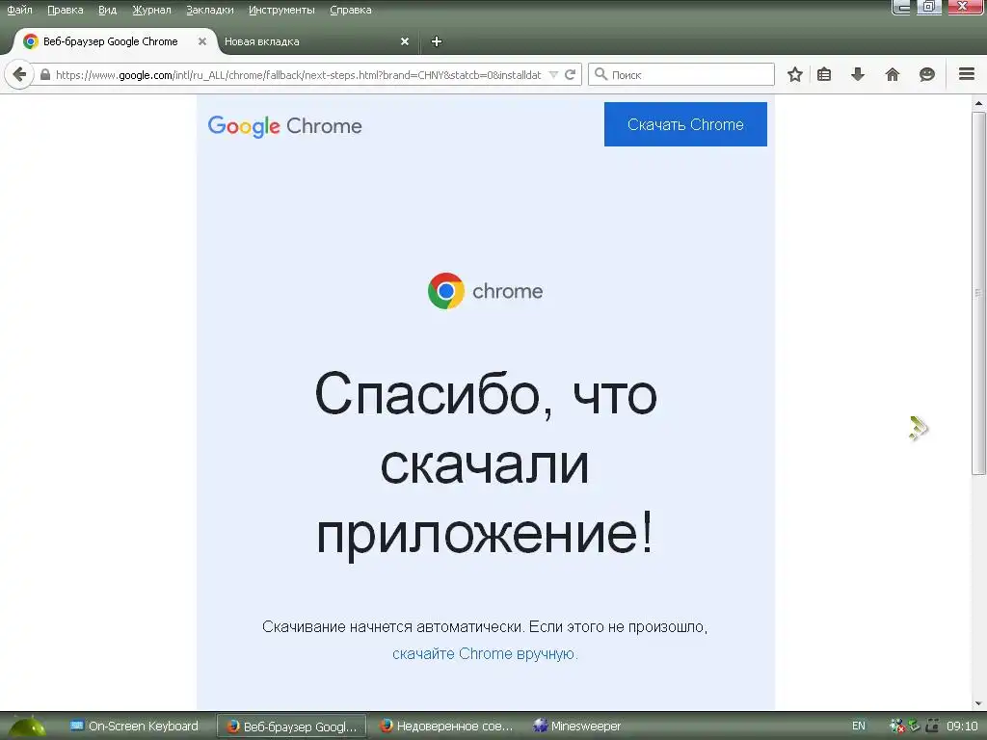Click the chrome logo icon in page
This screenshot has width=987, height=740.
click(x=445, y=291)
